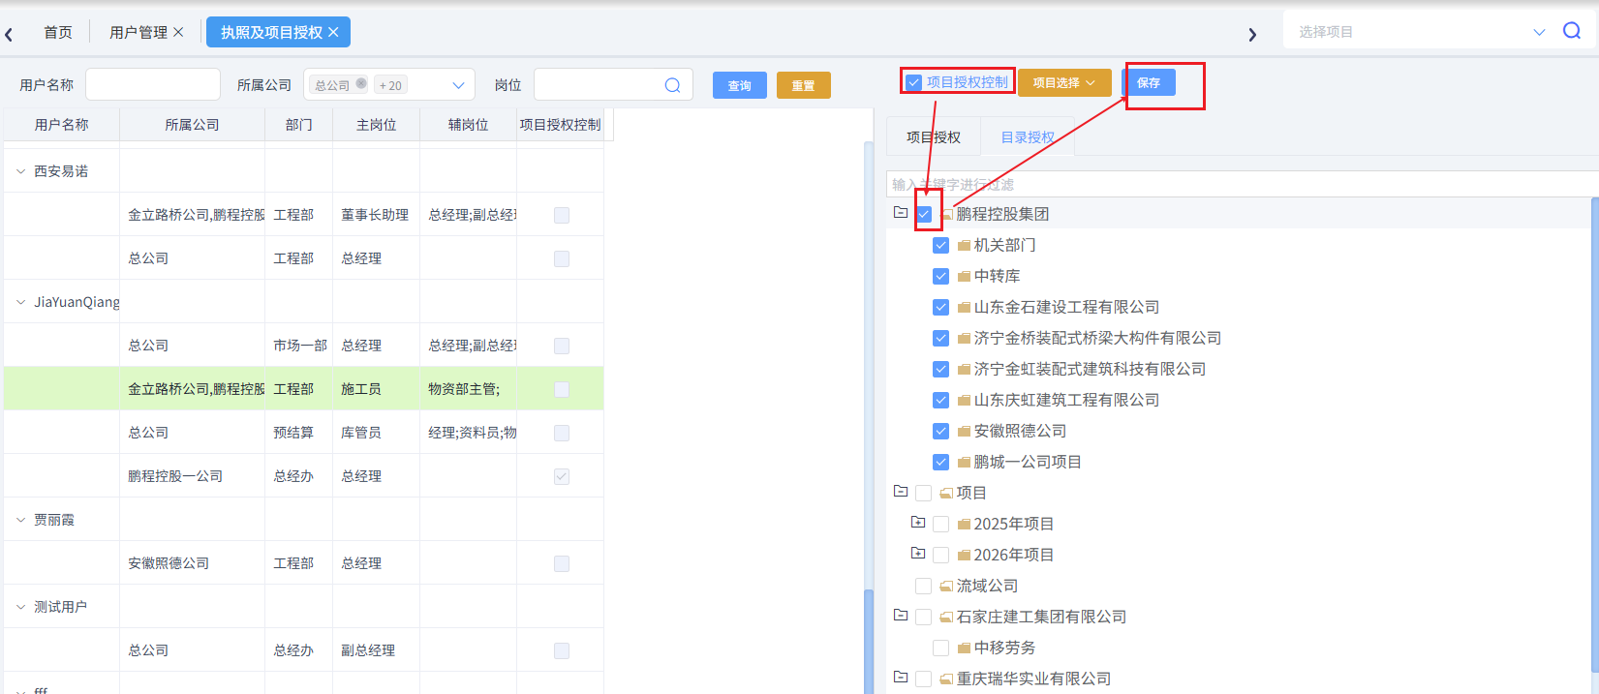Uncheck 济宁金桥装配式桥梁大构件有限公司 checkbox
This screenshot has height=694, width=1599.
[940, 338]
